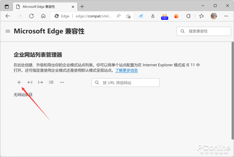This screenshot has width=234, height=157.
Task: Open the list view icon in toolbar
Action: coord(51,82)
